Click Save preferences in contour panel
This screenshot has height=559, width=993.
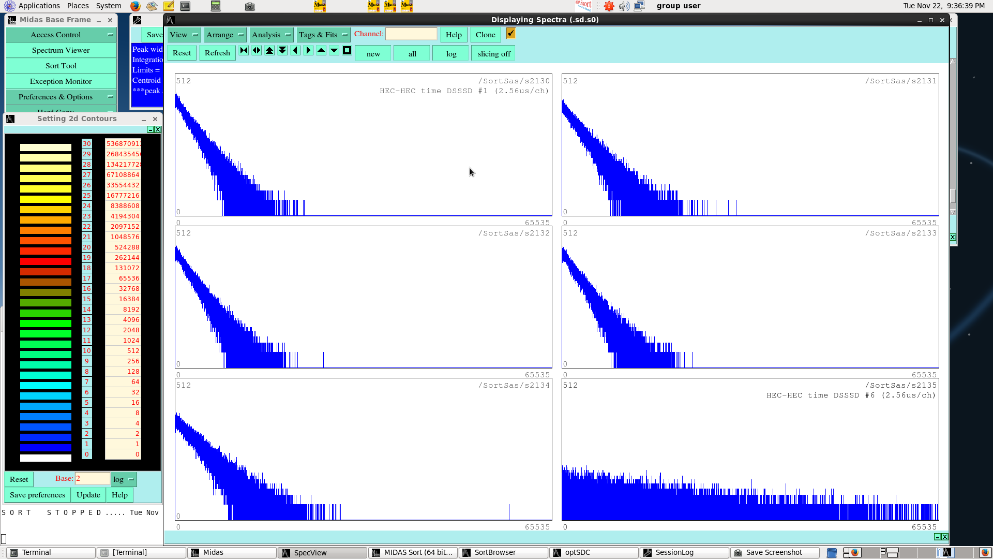(x=37, y=495)
